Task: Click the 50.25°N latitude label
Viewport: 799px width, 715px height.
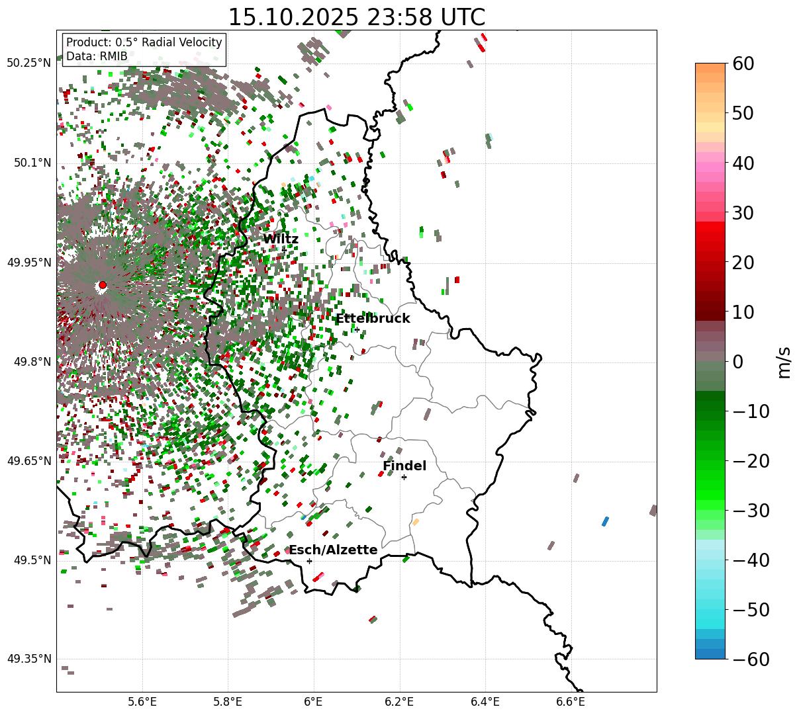Action: point(28,63)
